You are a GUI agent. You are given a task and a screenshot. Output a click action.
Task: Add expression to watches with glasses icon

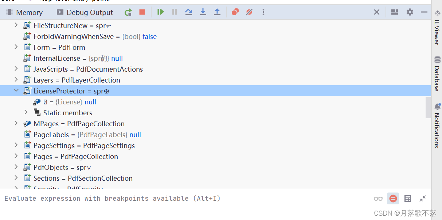[x=378, y=199]
